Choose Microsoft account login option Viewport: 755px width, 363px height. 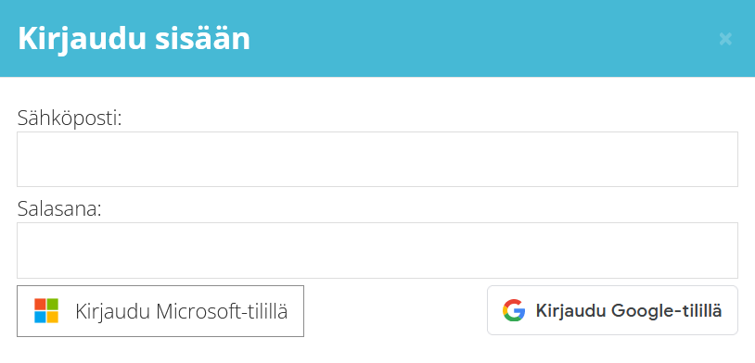click(x=160, y=311)
